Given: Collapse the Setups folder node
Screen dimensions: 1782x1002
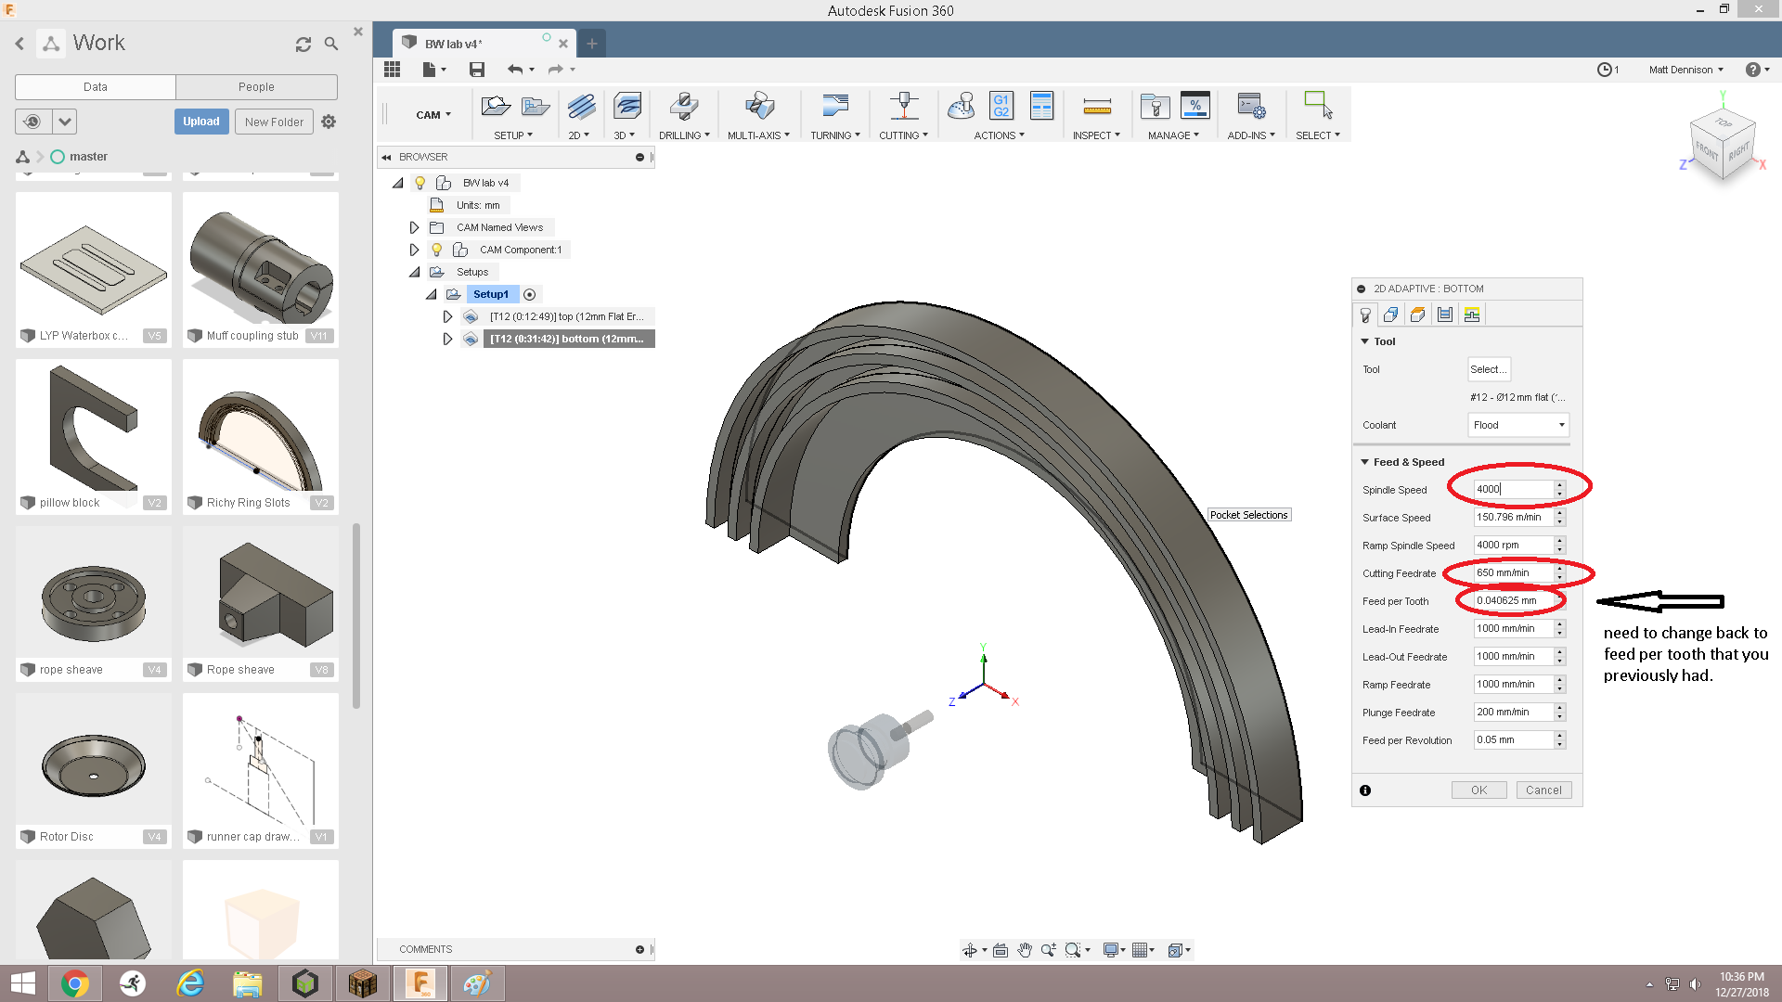Looking at the screenshot, I should [x=414, y=272].
